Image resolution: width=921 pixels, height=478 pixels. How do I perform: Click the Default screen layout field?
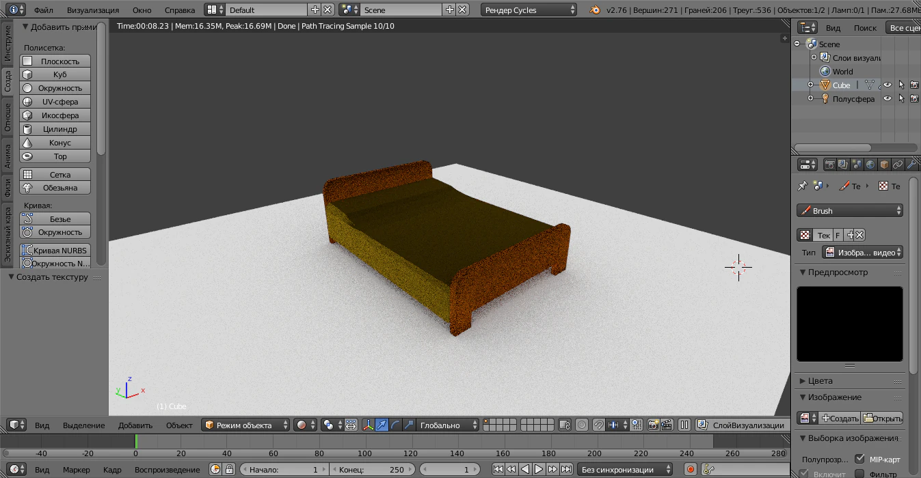click(267, 10)
